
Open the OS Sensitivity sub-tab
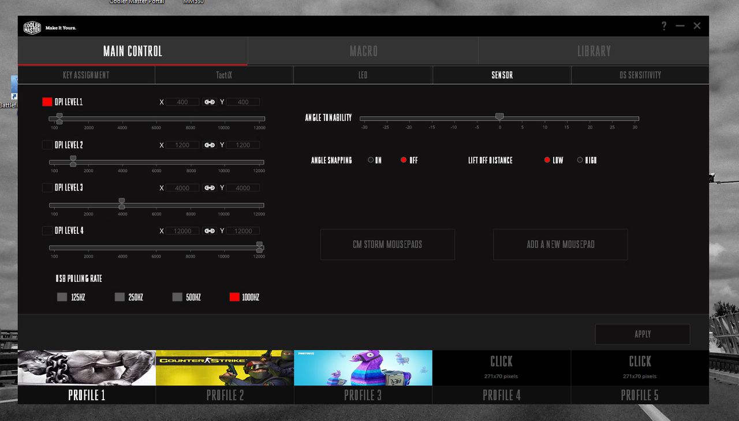click(640, 75)
